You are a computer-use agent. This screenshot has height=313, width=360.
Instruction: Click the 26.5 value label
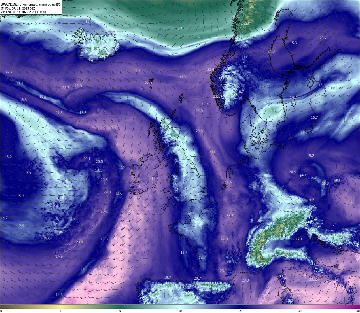pos(119,144)
